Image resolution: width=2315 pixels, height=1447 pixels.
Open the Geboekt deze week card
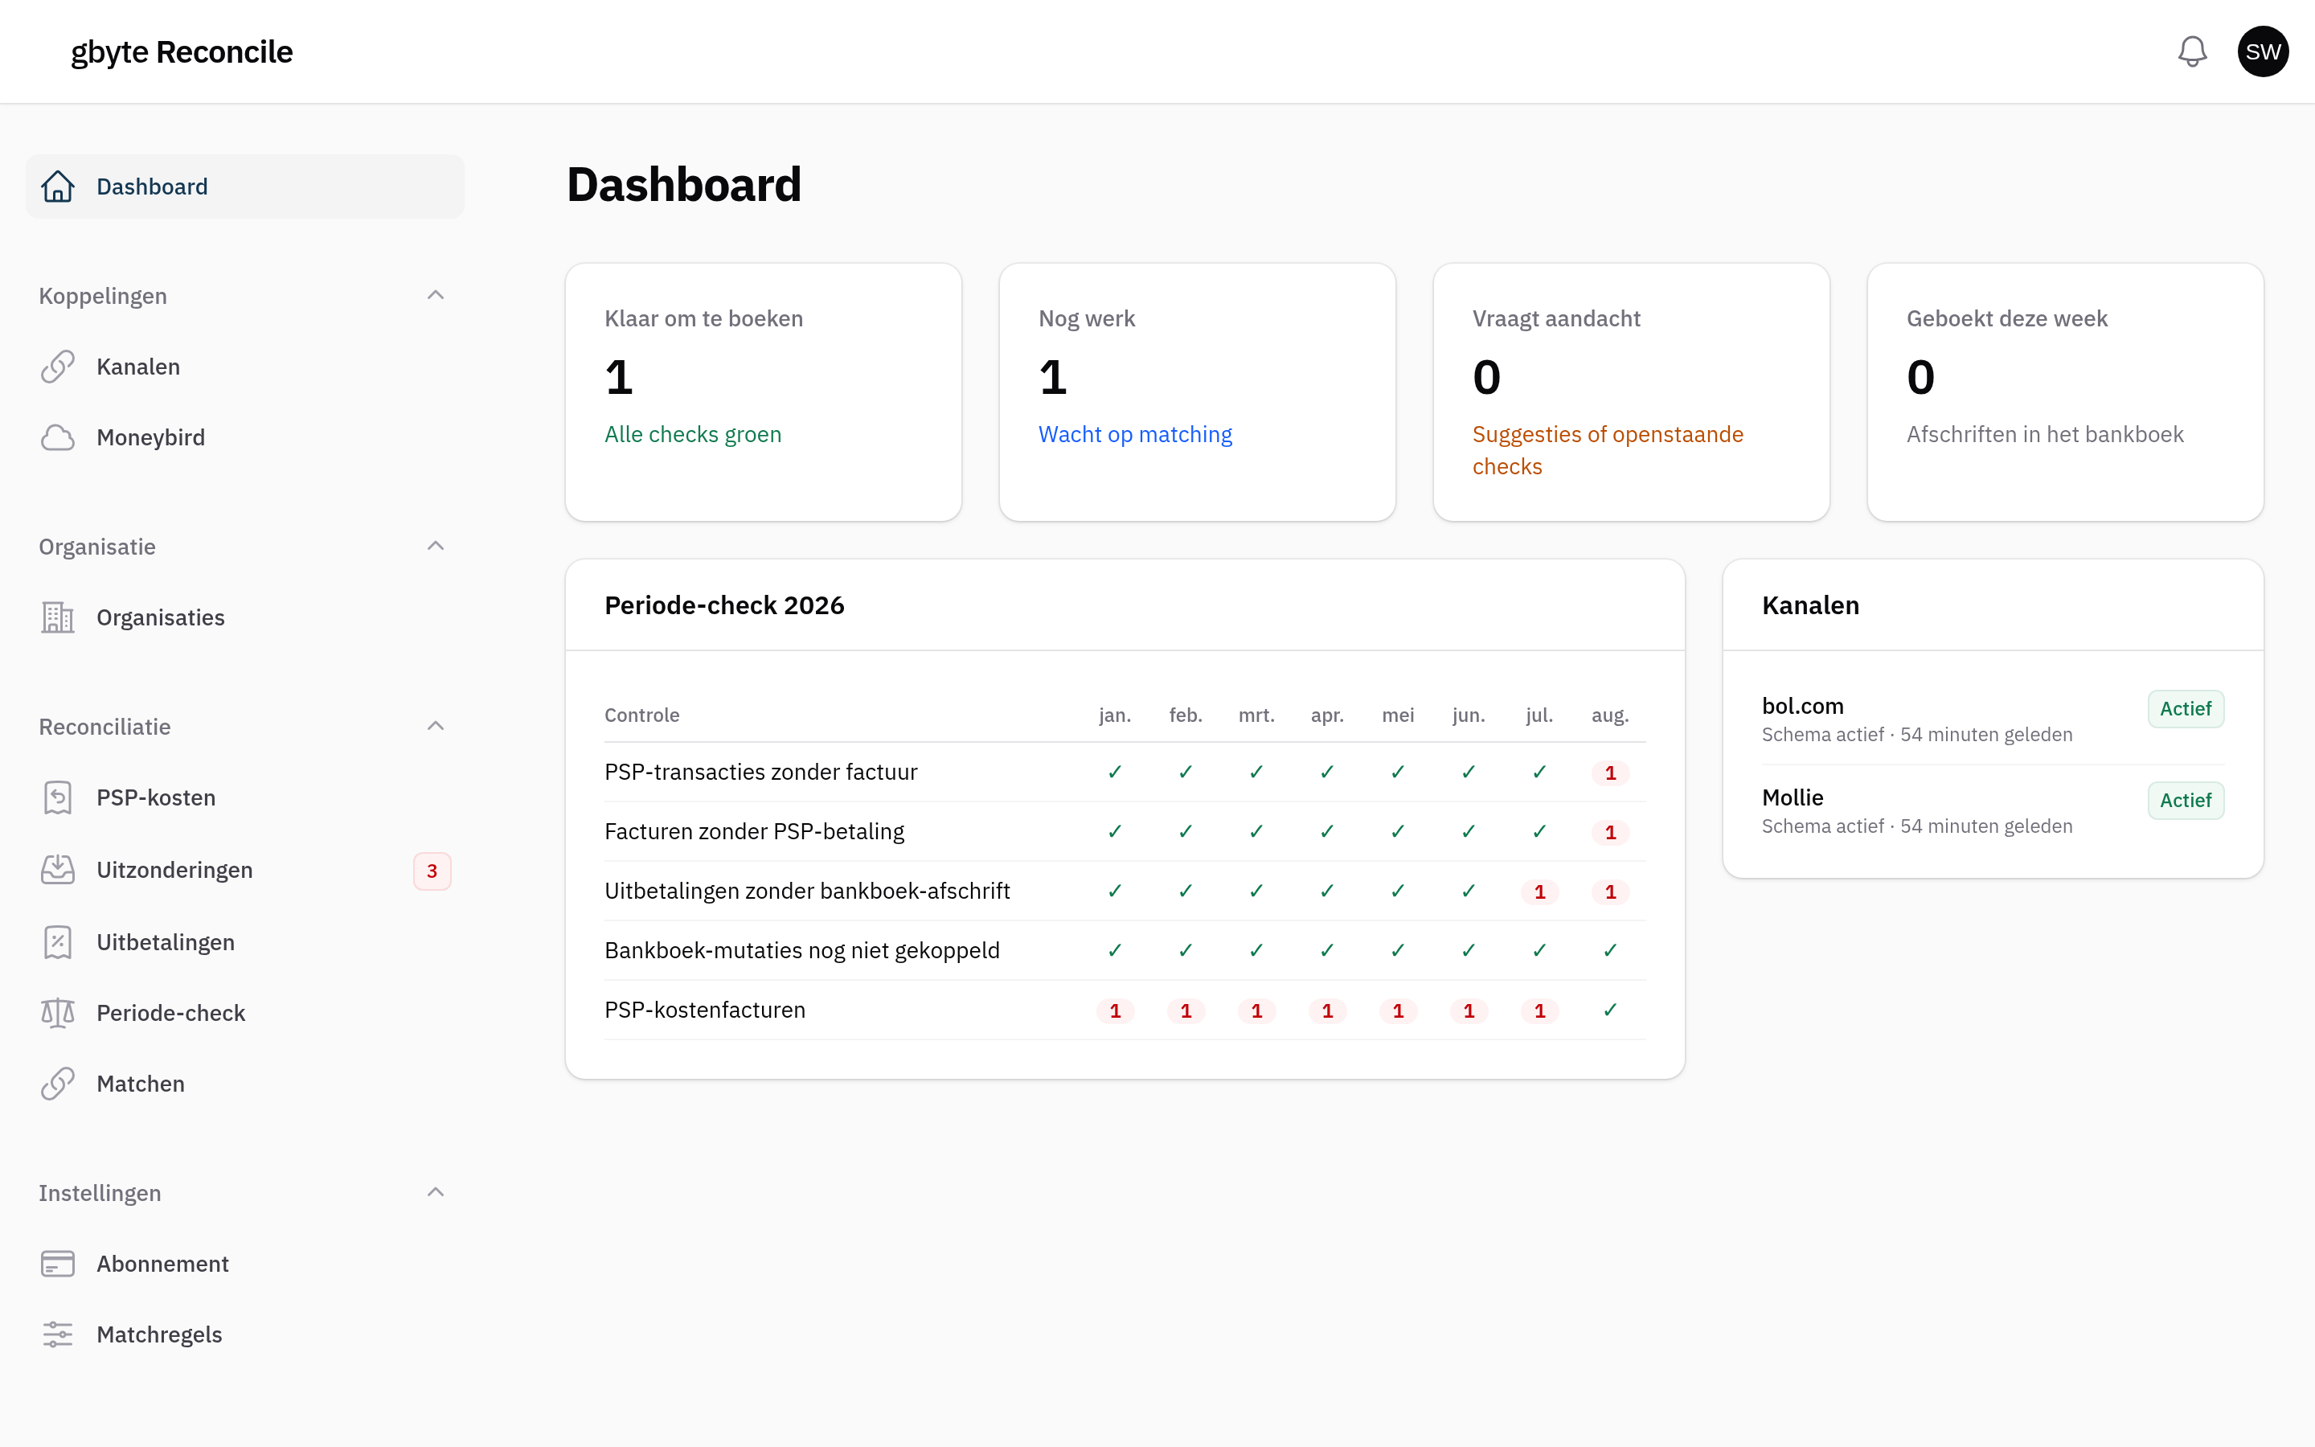[x=2065, y=392]
